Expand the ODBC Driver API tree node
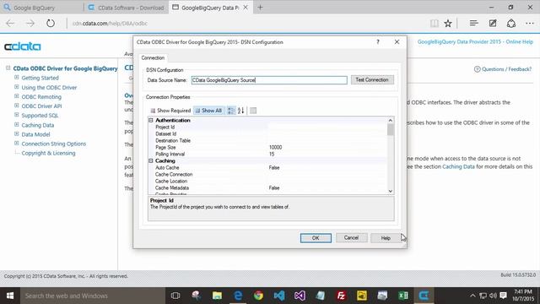Screen dimensions: 540x304 (x=17, y=106)
